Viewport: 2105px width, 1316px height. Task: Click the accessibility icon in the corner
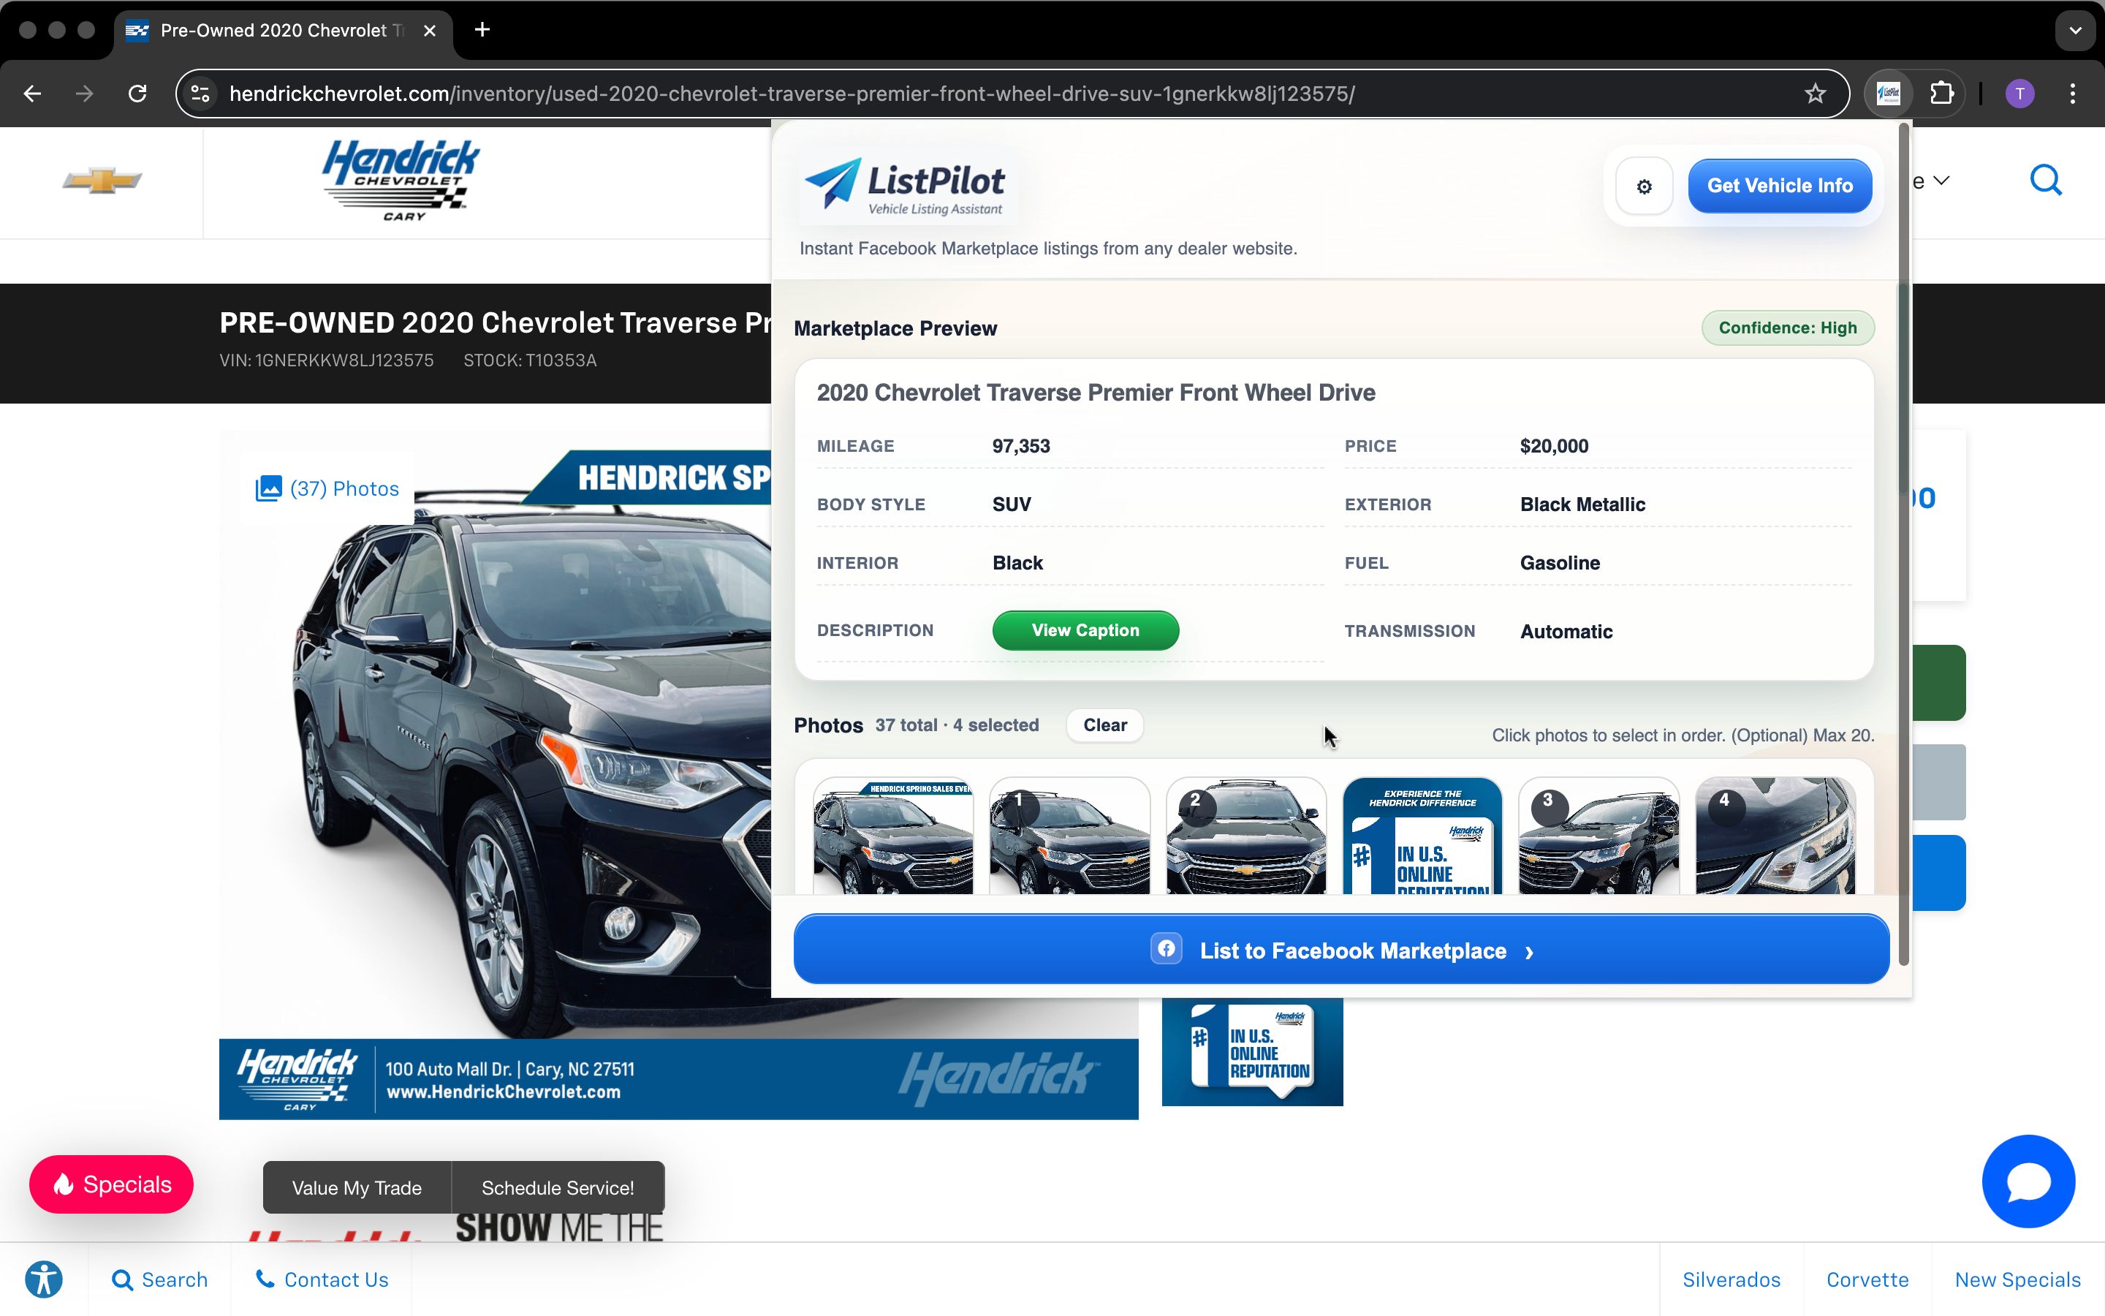pyautogui.click(x=45, y=1279)
